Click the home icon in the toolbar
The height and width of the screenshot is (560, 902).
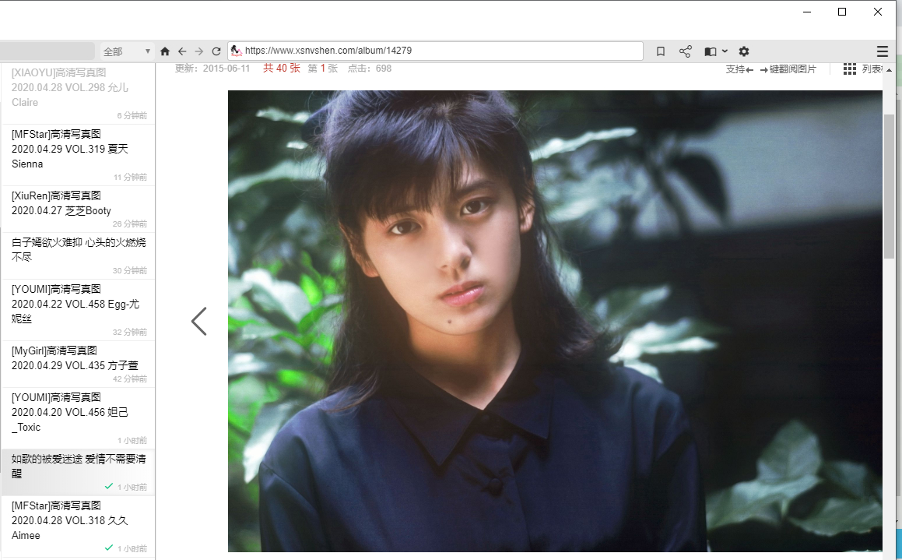(165, 51)
